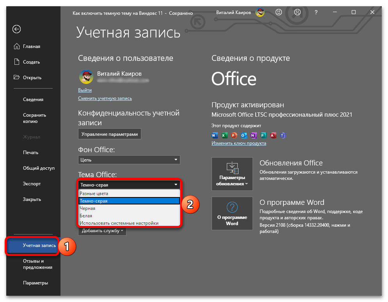Select Сведения in the sidebar
This screenshot has height=302, width=388.
pos(33,99)
